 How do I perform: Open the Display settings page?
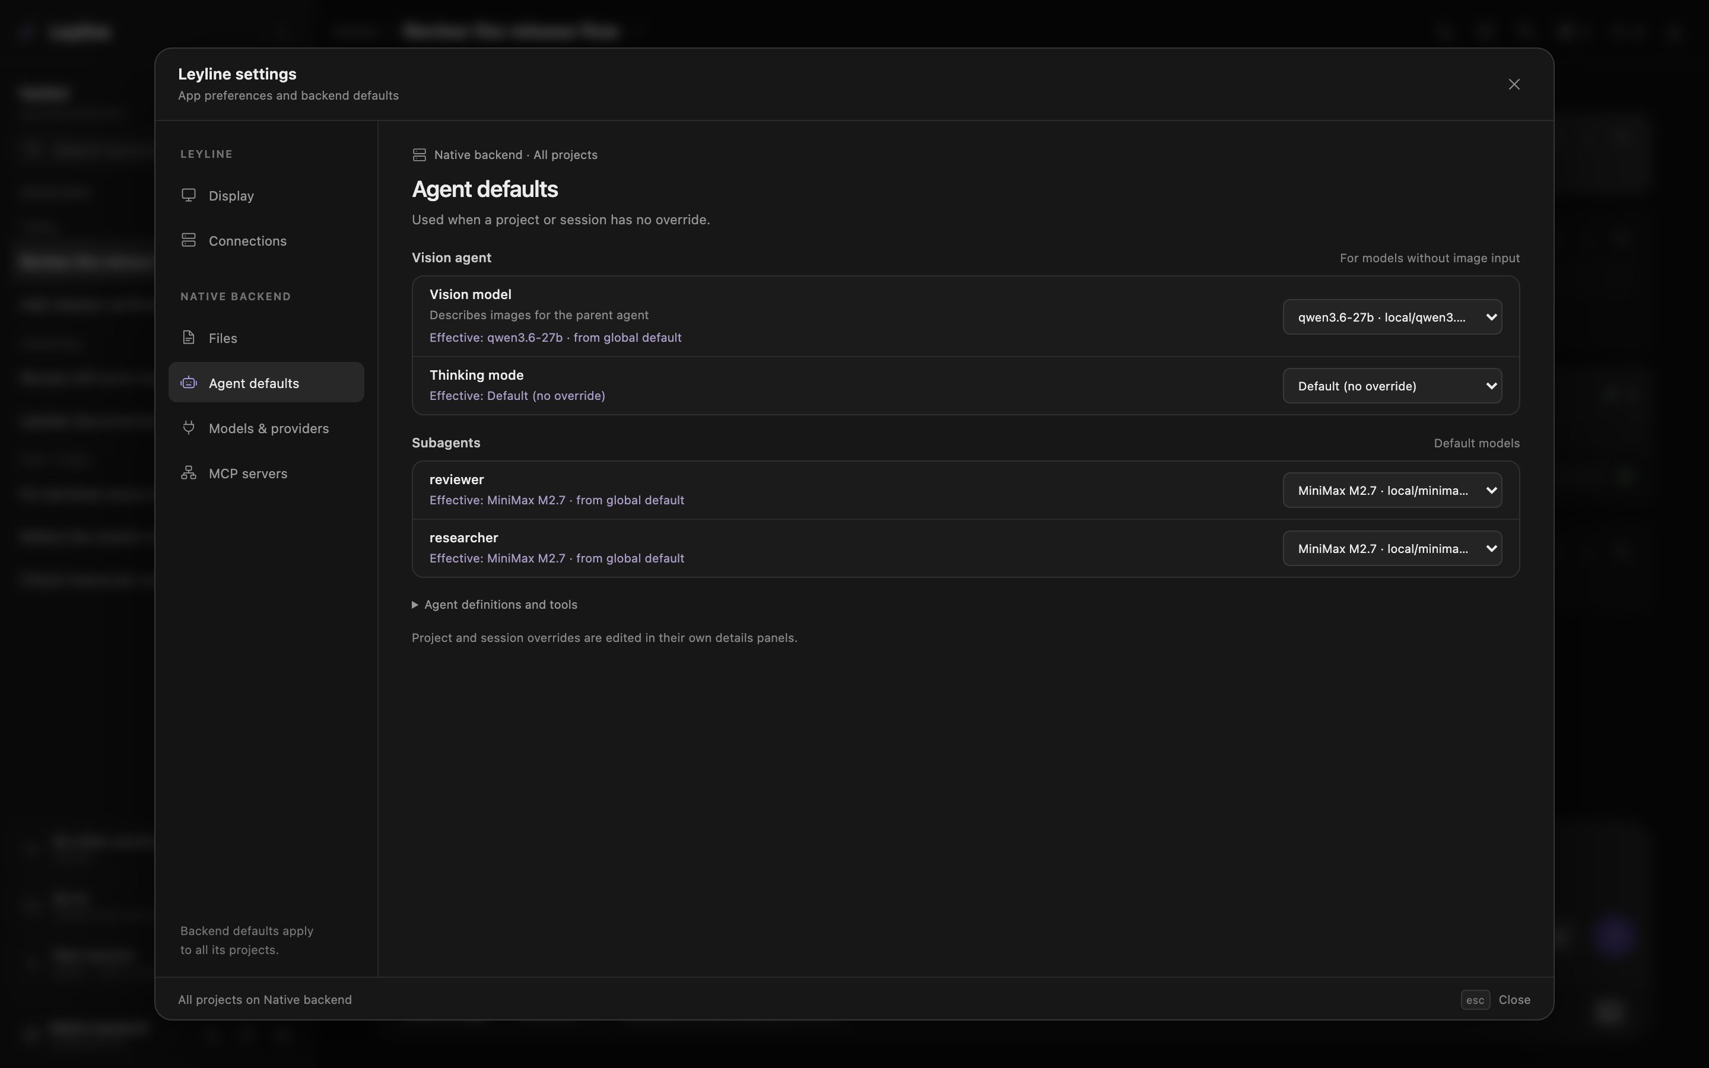coord(266,196)
